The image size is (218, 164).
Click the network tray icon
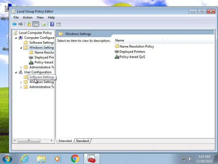tap(184, 159)
